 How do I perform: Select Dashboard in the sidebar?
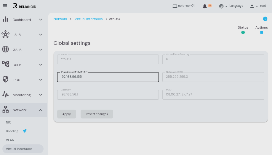tap(22, 20)
